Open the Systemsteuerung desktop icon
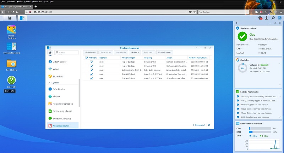 click(11, 47)
